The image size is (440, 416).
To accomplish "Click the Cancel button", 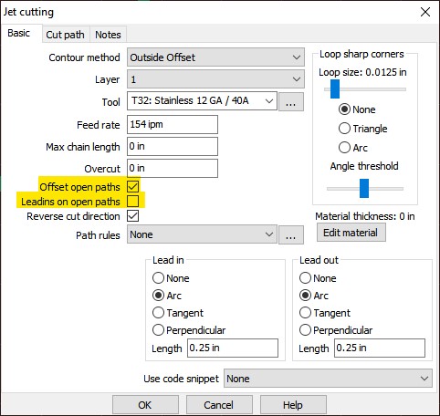I will [x=219, y=405].
